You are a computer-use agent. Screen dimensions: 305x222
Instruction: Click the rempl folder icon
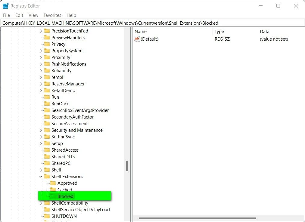47,77
